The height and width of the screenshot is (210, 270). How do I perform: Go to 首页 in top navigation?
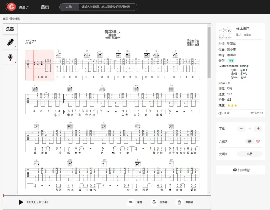click(x=45, y=7)
